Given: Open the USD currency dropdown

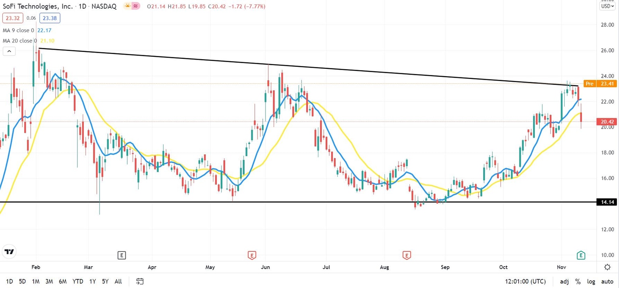Looking at the screenshot, I should (608, 6).
